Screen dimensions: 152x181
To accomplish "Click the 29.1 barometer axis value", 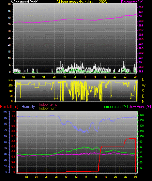I will (x=141, y=58).
